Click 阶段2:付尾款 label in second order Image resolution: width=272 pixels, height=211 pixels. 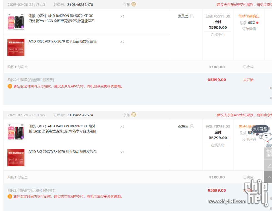[x=31, y=190]
